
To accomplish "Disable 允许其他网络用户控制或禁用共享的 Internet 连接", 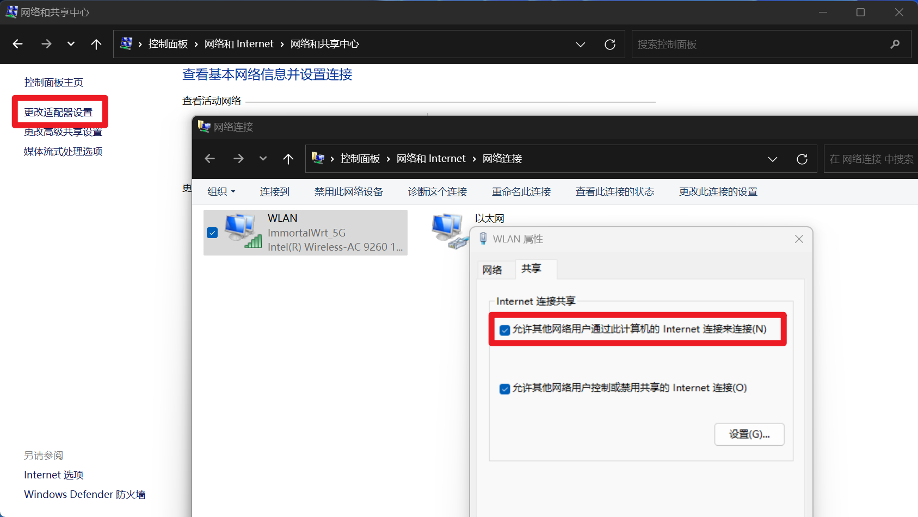I will pos(504,388).
